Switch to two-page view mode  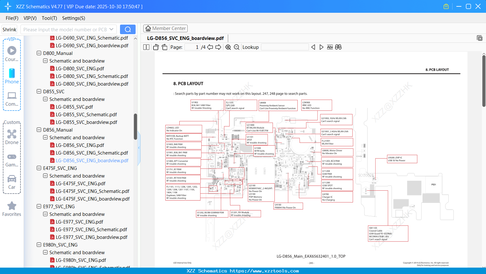coord(146,47)
